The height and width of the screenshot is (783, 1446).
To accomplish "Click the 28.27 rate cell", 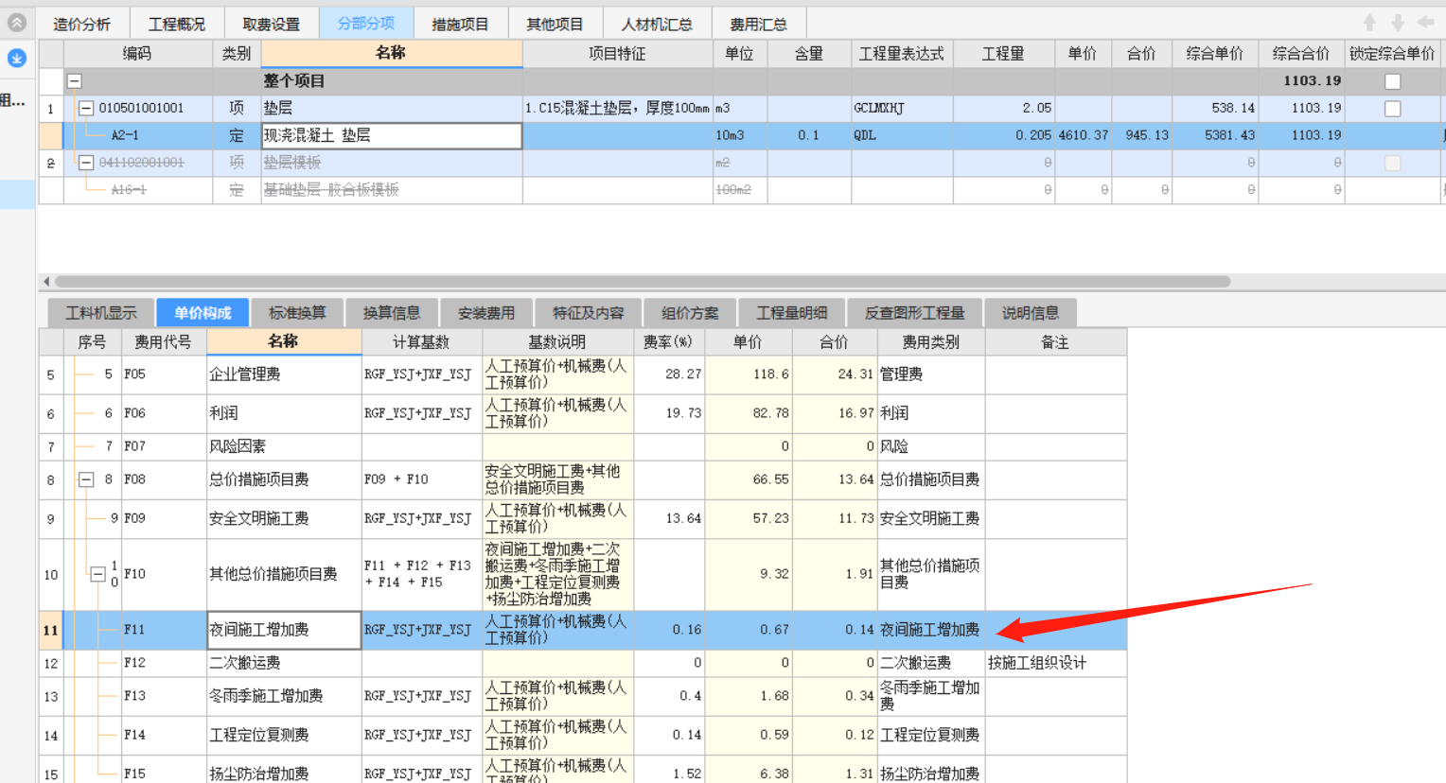I will coord(668,374).
